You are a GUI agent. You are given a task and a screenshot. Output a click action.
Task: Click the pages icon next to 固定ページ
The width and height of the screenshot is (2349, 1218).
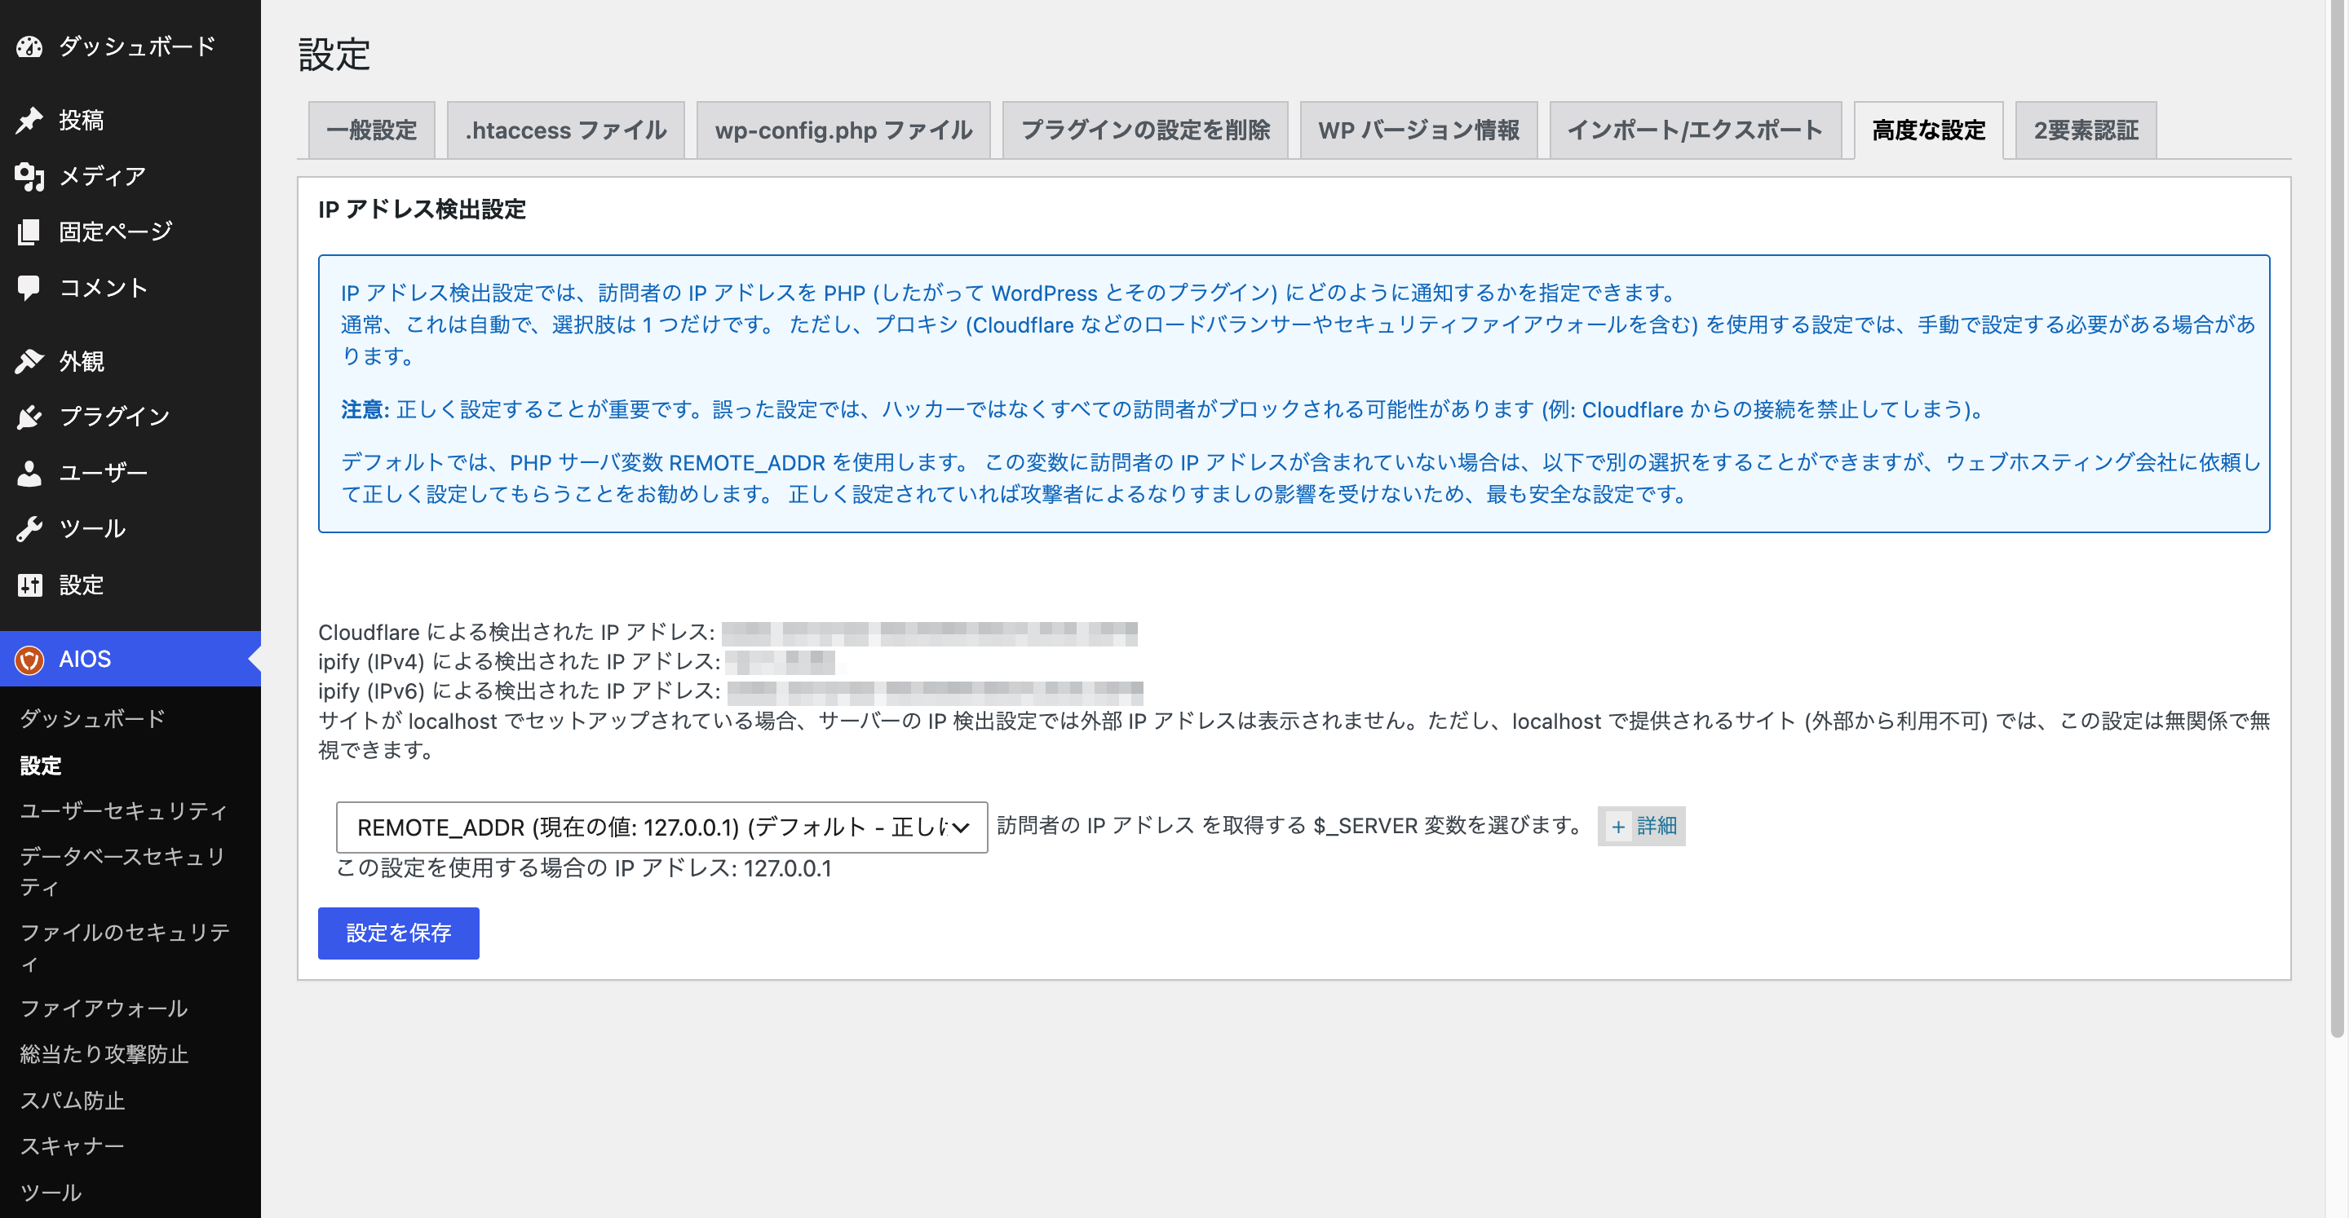(29, 232)
